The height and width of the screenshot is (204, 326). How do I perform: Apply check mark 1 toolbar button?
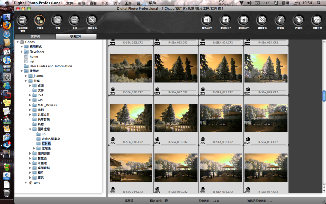(207, 20)
